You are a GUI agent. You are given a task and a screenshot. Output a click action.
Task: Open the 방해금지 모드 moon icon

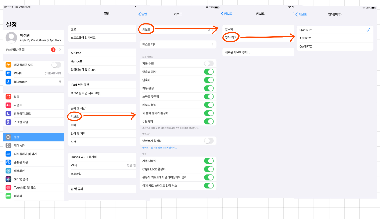[8, 114]
